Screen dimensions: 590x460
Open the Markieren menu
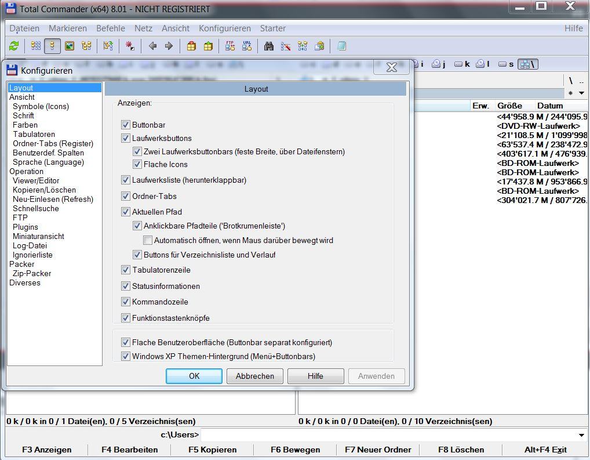(x=68, y=28)
